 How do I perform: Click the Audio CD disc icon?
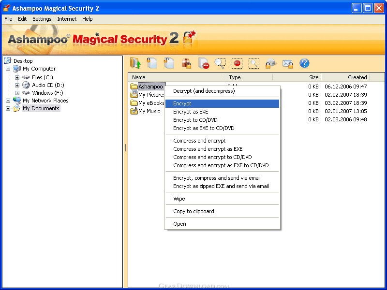pyautogui.click(x=26, y=85)
